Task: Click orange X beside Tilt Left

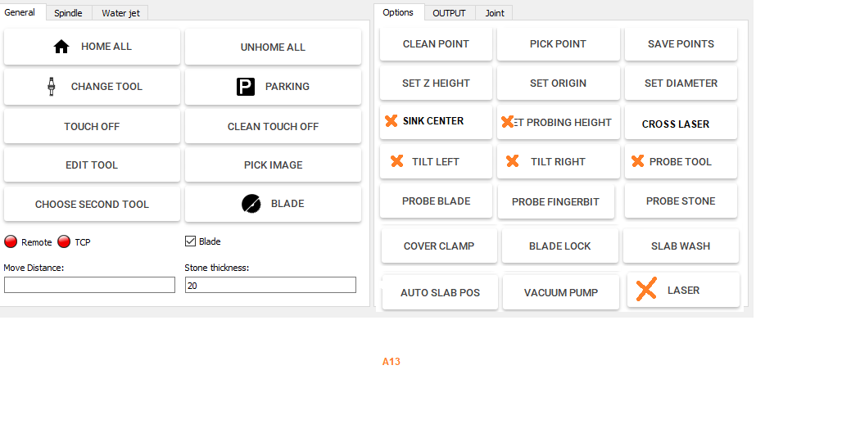Action: [397, 161]
